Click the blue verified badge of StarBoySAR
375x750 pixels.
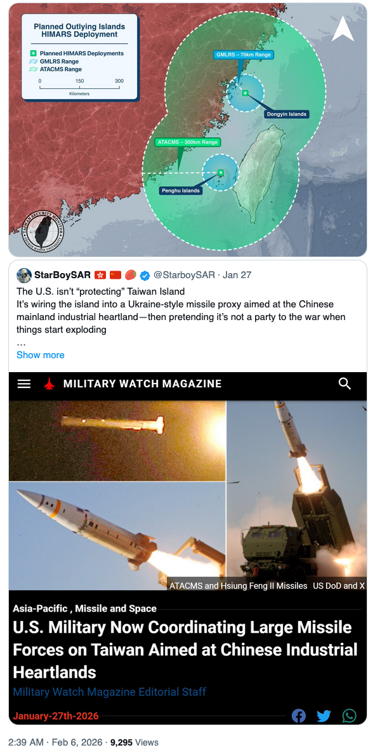coord(145,275)
